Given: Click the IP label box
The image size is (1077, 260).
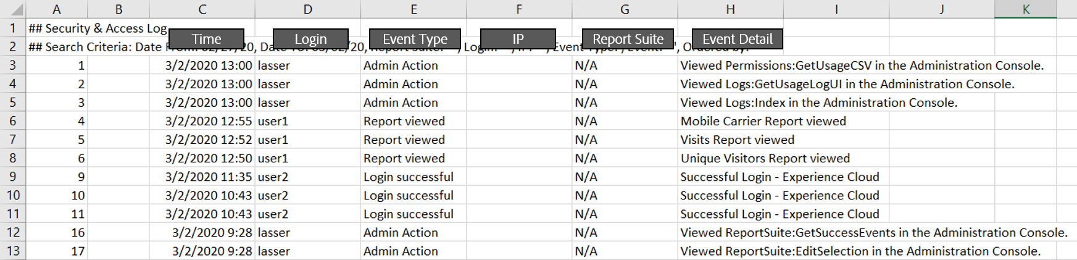Looking at the screenshot, I should (x=518, y=39).
